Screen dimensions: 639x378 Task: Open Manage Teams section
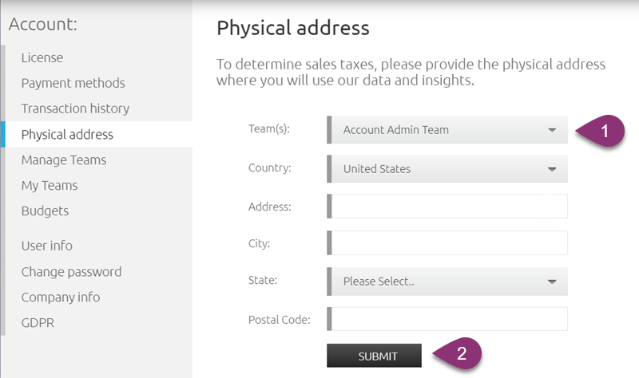tap(64, 160)
